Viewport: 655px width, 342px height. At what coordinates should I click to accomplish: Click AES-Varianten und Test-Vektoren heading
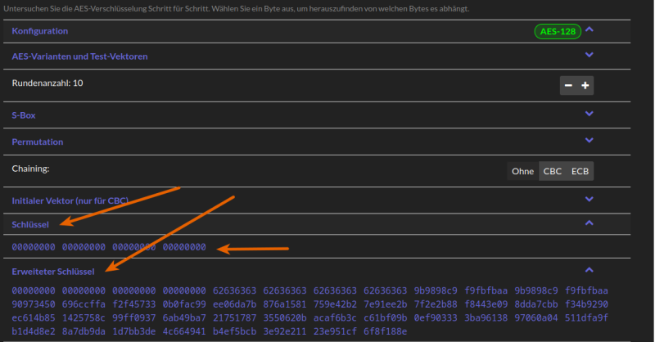79,56
